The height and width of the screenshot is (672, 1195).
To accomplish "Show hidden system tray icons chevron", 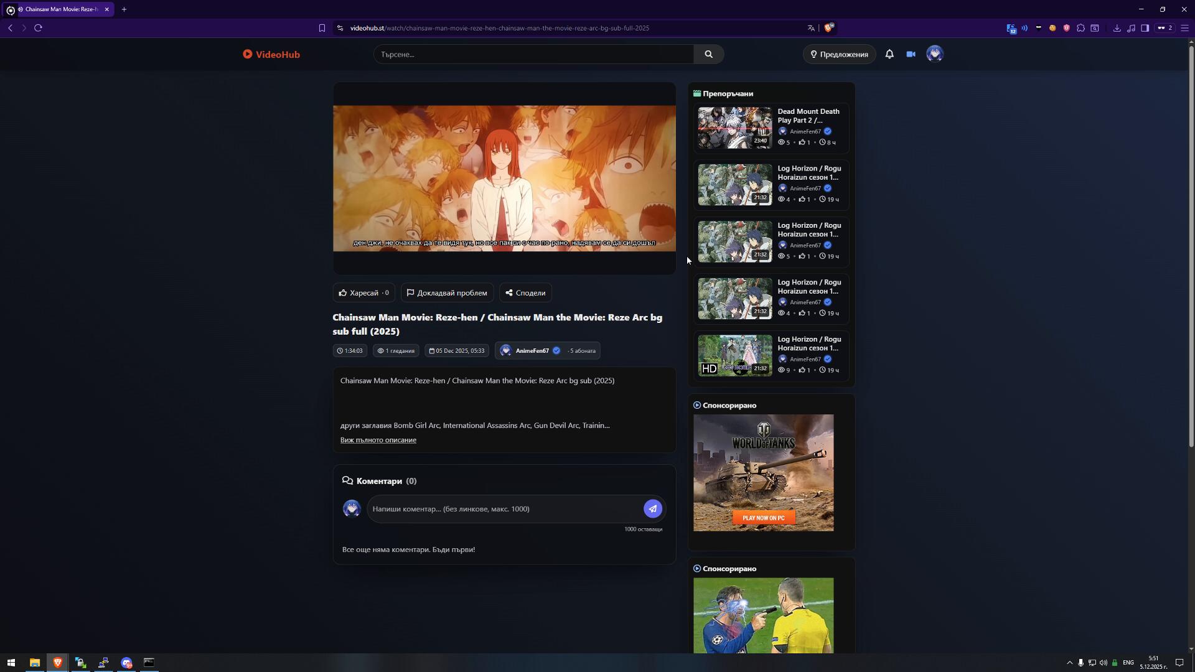I will tap(1069, 663).
